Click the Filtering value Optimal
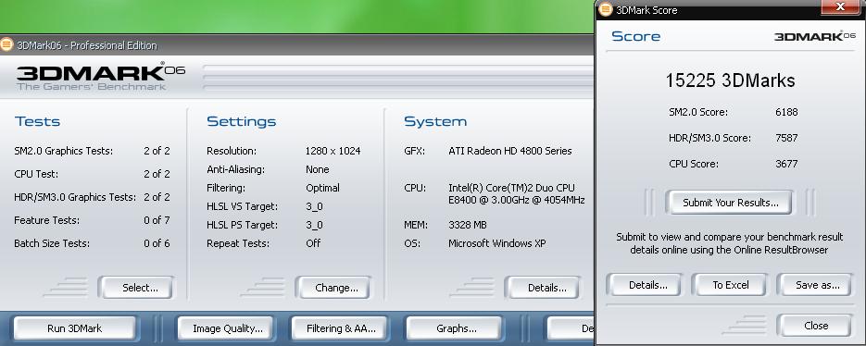866x346 pixels. tap(322, 188)
